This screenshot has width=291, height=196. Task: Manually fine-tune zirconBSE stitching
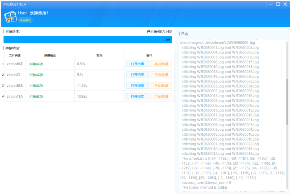pyautogui.click(x=161, y=64)
